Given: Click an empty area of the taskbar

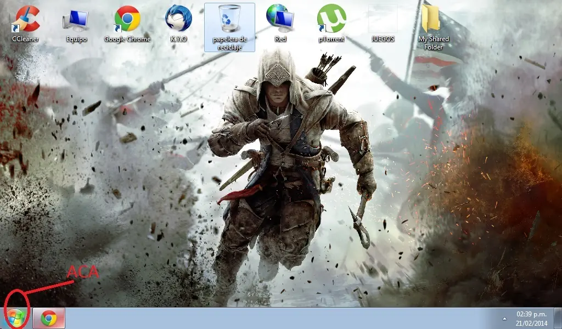Looking at the screenshot, I should pyautogui.click(x=274, y=319).
